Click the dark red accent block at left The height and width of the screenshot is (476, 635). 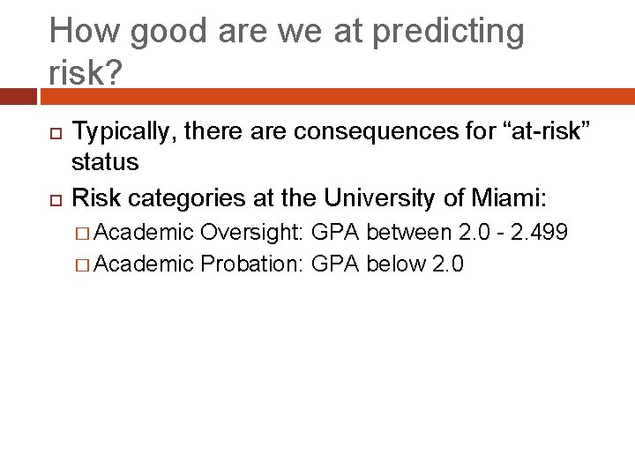[x=19, y=96]
